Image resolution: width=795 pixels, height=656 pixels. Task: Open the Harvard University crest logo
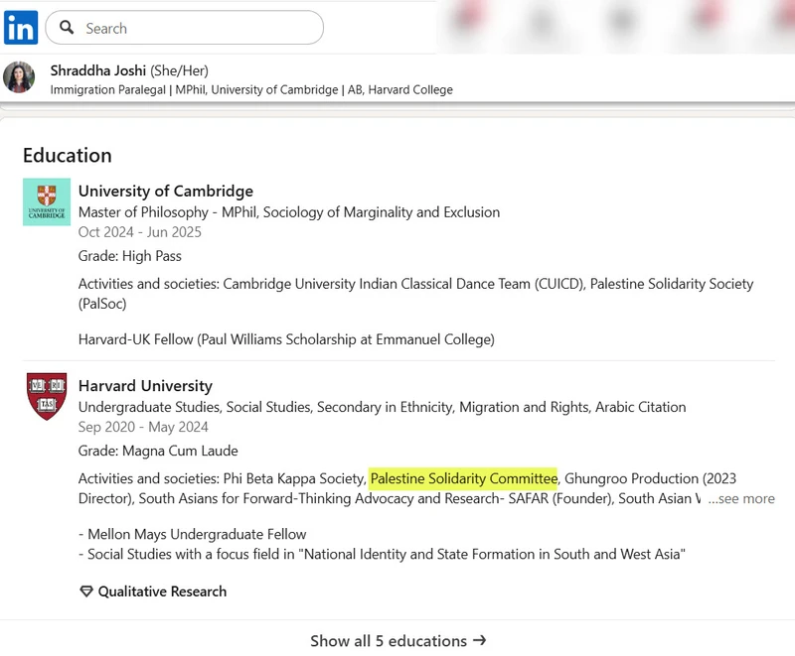click(47, 396)
